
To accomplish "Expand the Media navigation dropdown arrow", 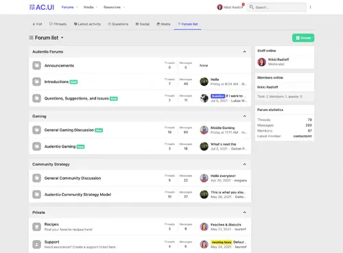I will 97,7.
